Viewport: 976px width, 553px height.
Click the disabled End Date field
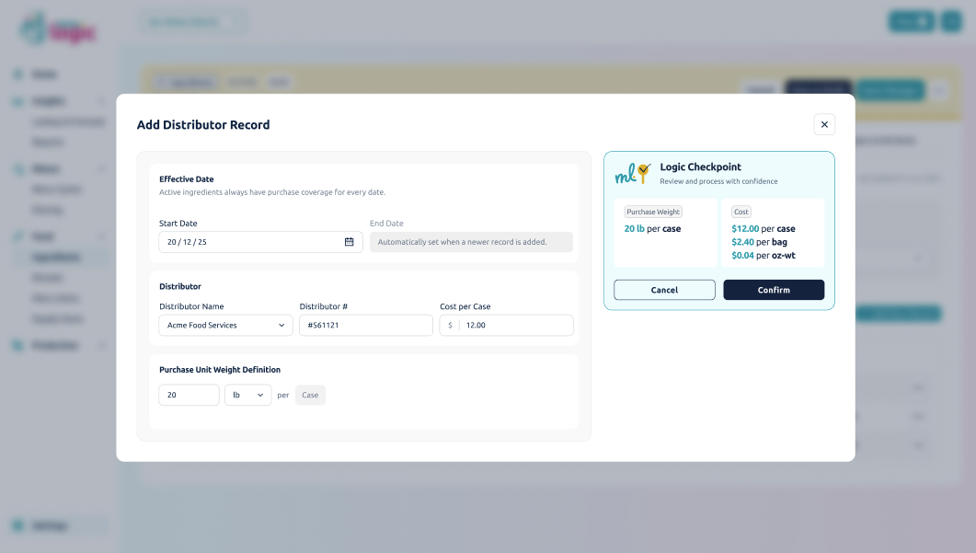tap(471, 242)
